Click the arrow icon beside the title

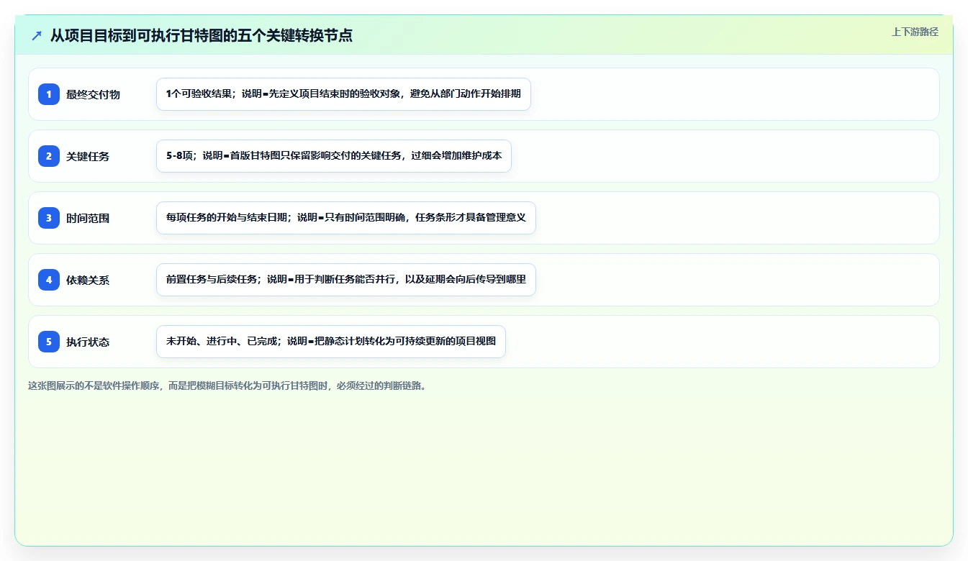pyautogui.click(x=37, y=35)
